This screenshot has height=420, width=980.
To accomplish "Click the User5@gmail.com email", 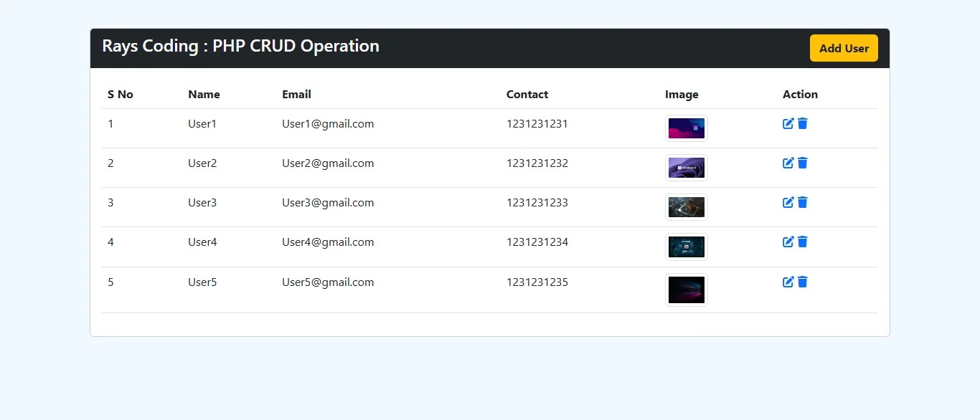I will (x=328, y=282).
